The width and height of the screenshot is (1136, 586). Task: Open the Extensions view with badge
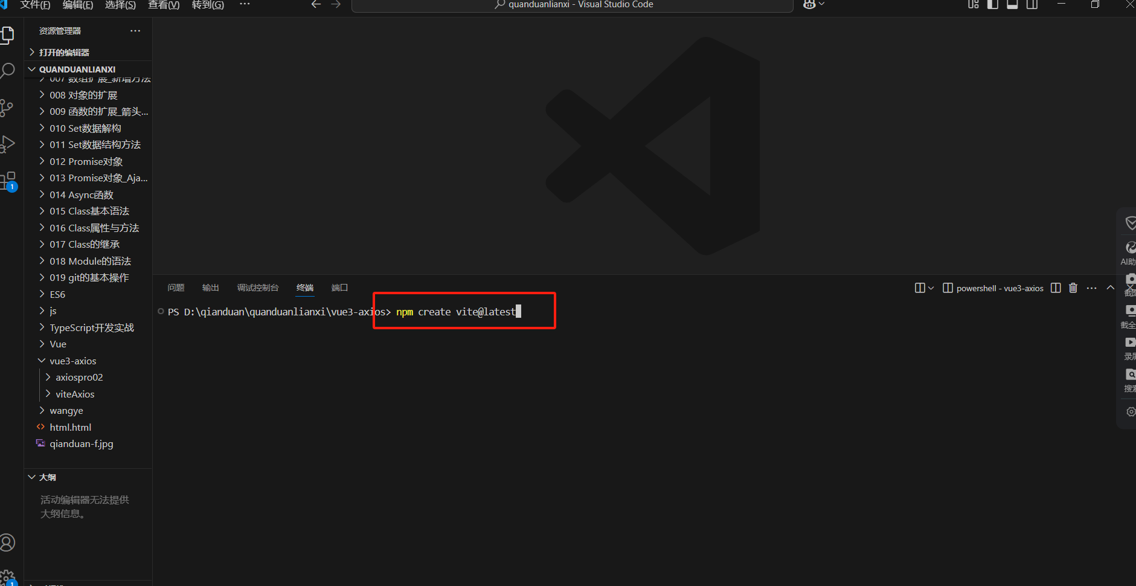(x=8, y=181)
